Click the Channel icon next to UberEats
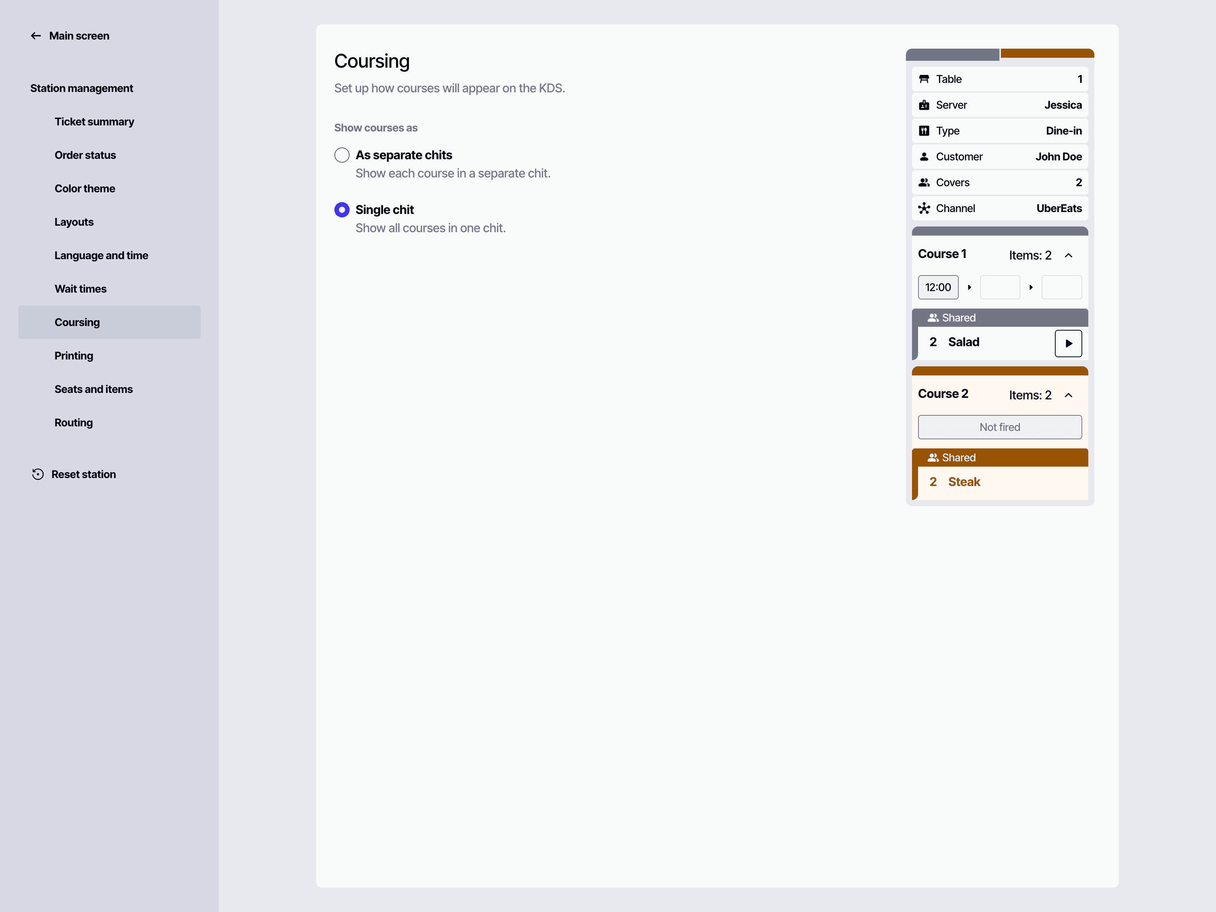The width and height of the screenshot is (1216, 912). (x=925, y=208)
